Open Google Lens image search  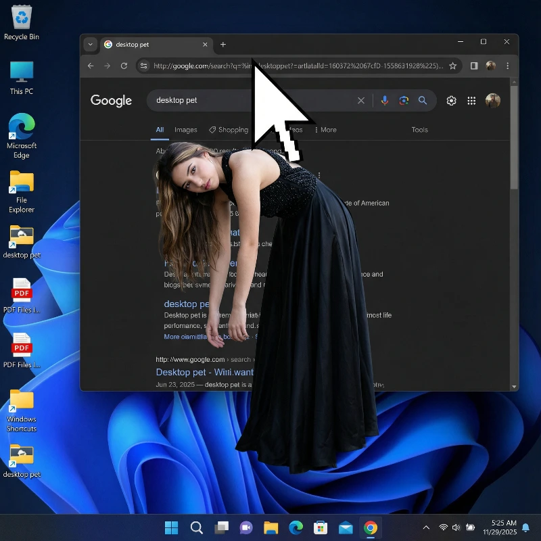(x=404, y=100)
